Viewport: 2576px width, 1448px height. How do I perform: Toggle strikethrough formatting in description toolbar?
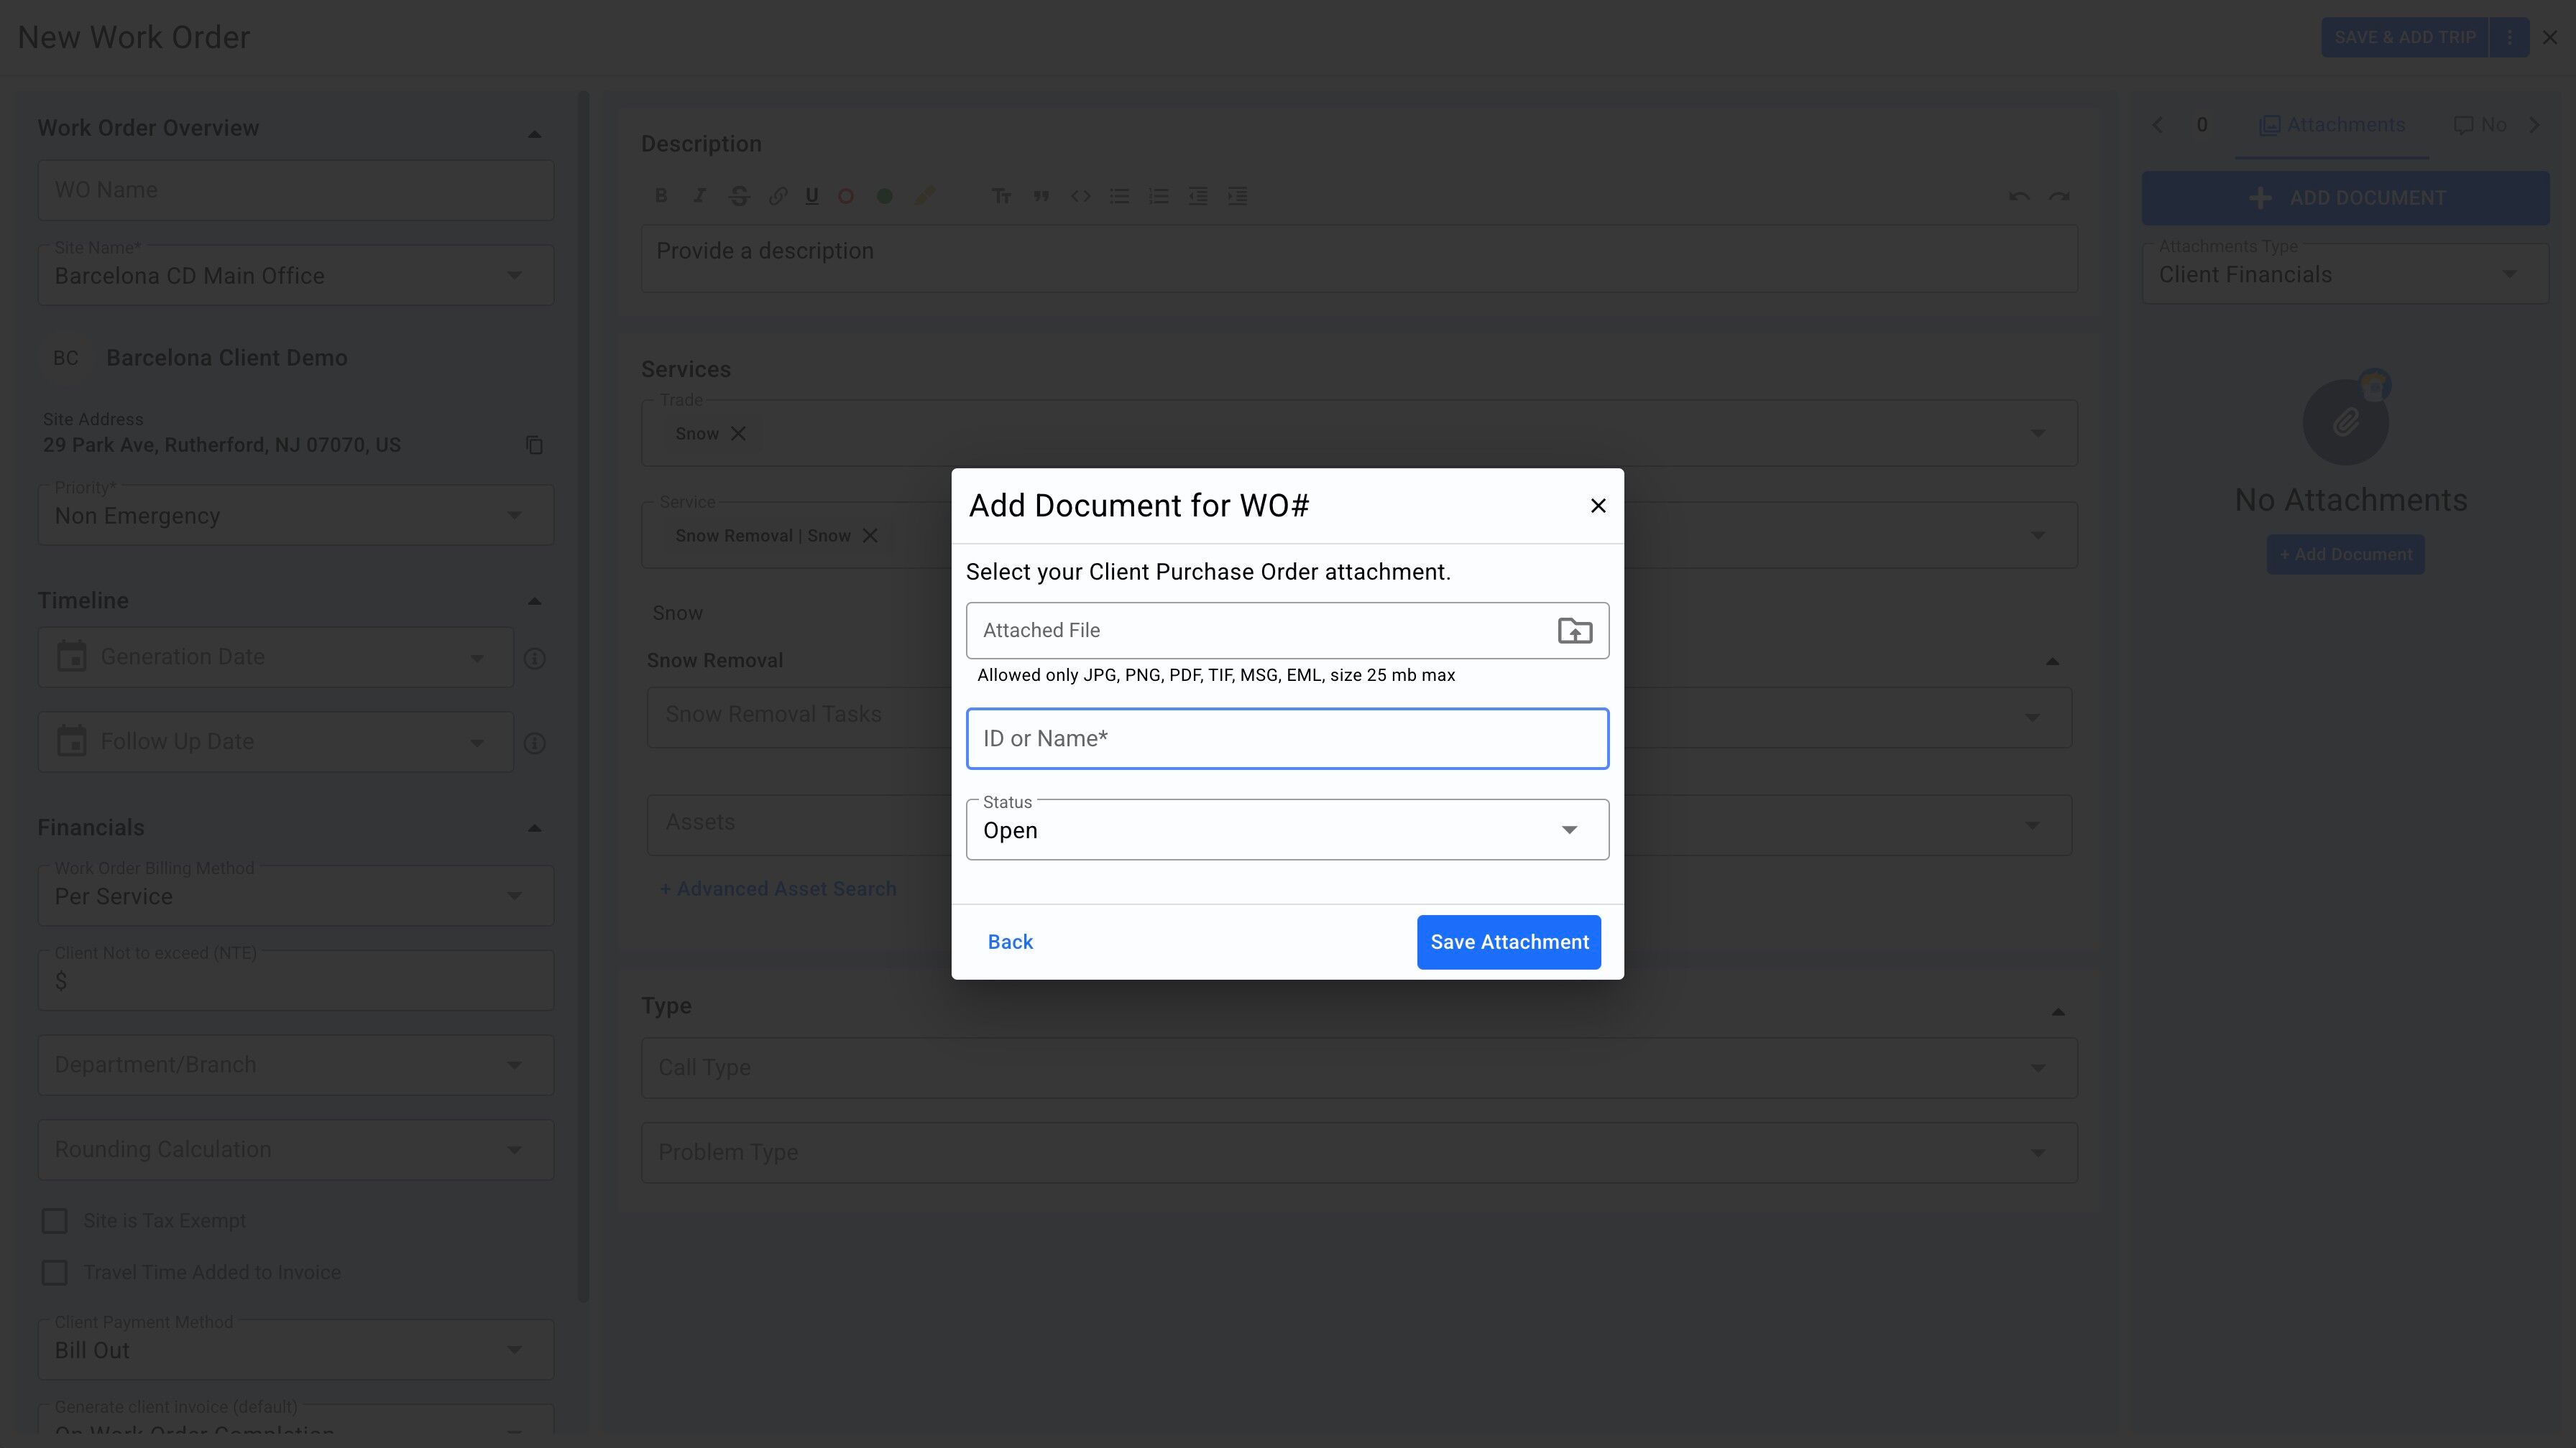coord(739,196)
